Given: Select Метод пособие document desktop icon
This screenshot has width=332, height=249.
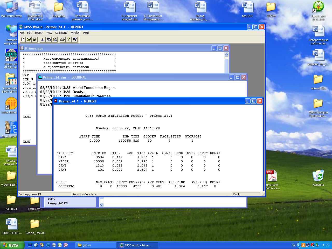Looking at the screenshot, I should 200,11.
